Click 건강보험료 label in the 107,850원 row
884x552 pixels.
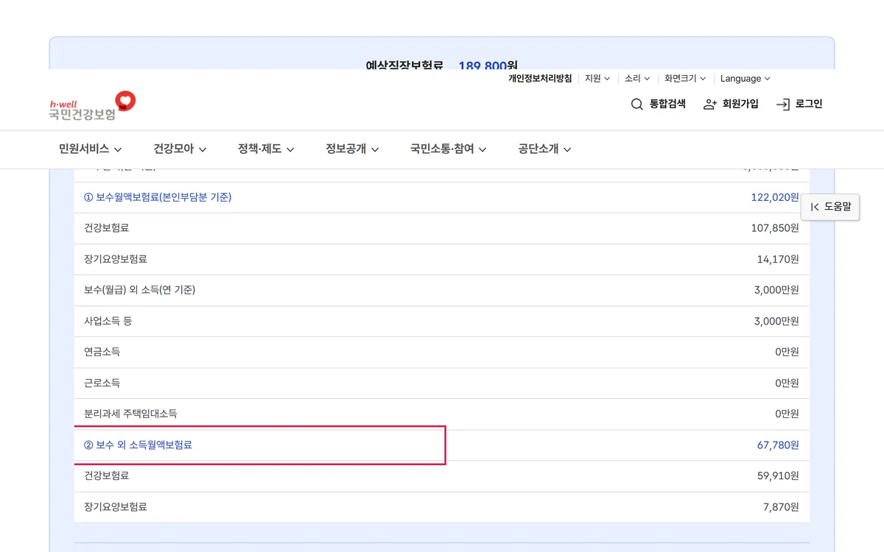point(107,228)
